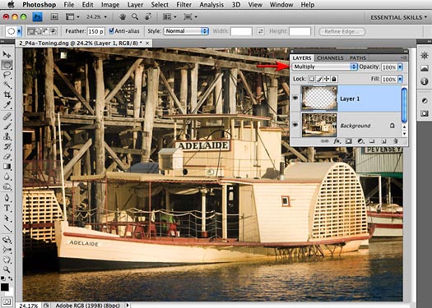
Task: Open Essential Skills workspace switcher
Action: click(x=399, y=17)
